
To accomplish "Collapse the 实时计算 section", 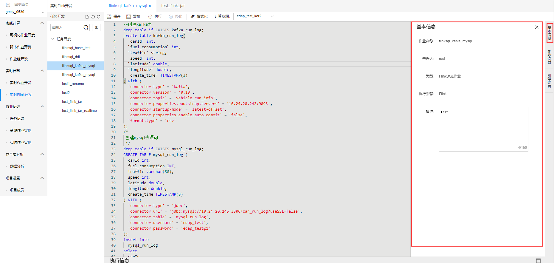I will click(x=42, y=71).
